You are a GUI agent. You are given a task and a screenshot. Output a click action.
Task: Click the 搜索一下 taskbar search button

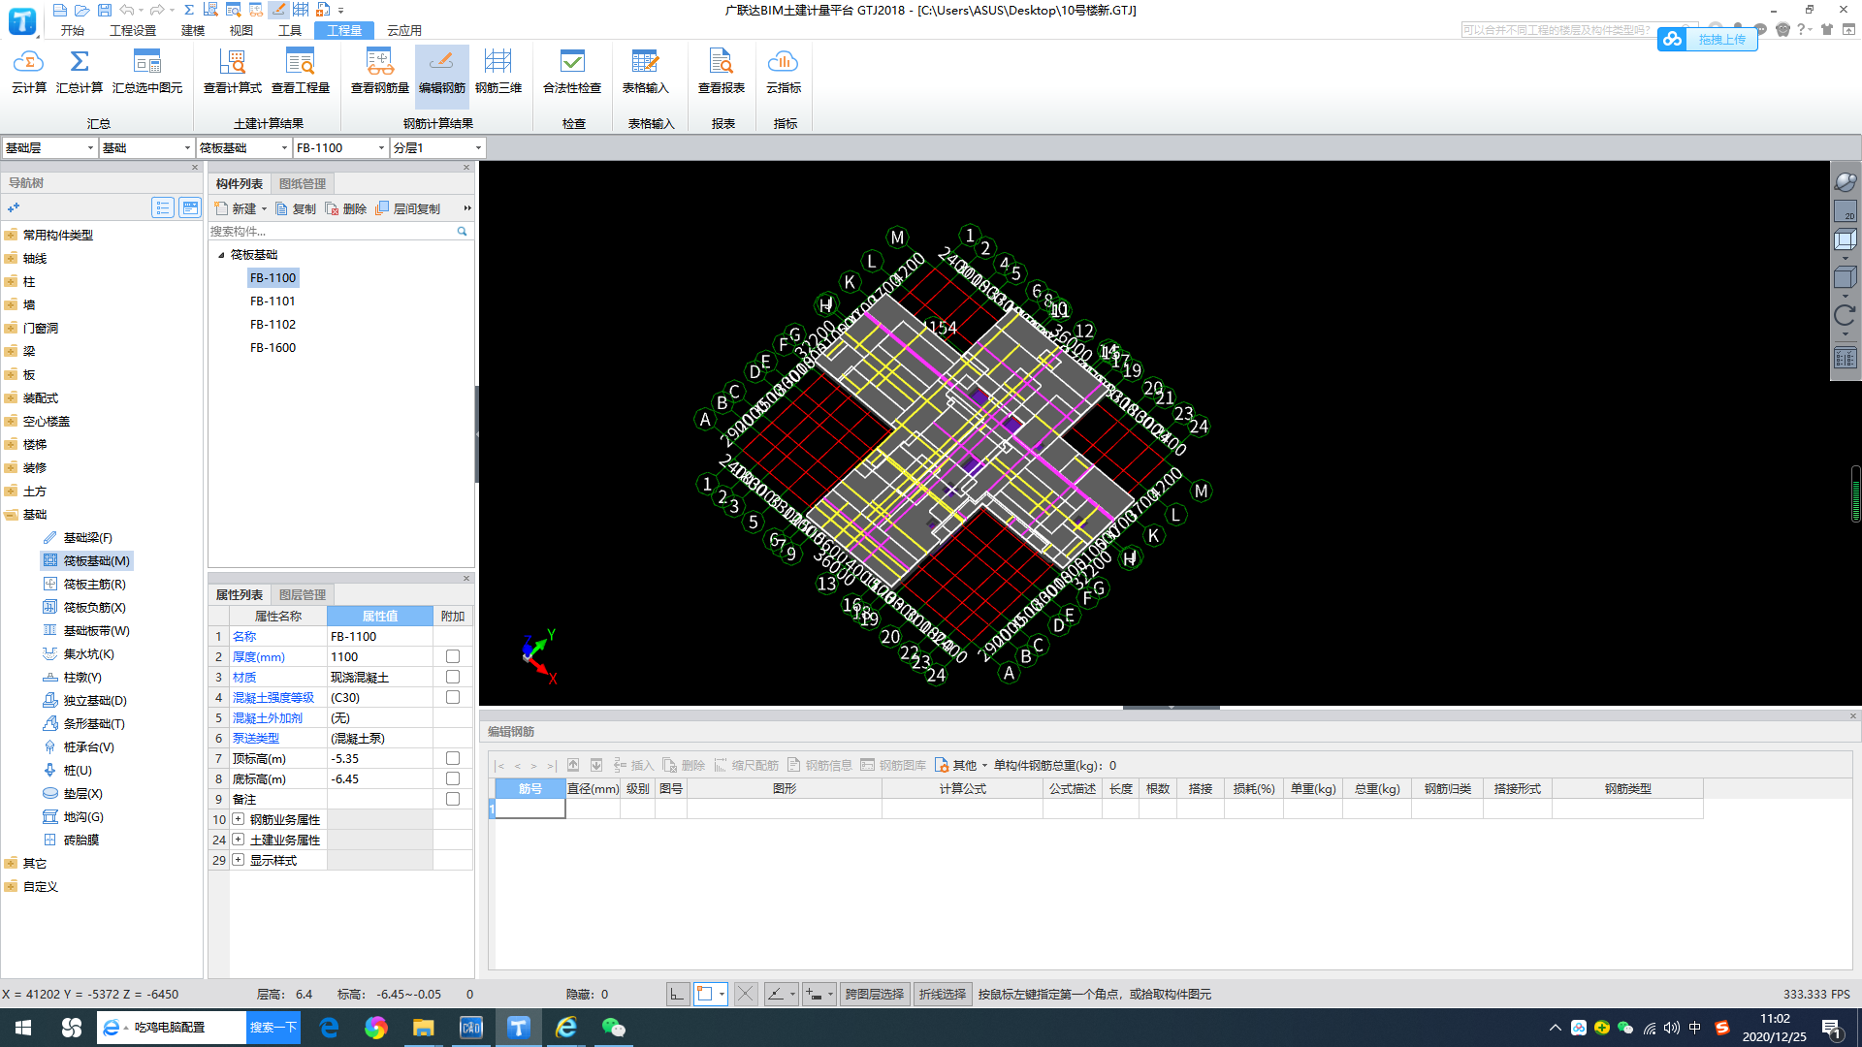point(273,1028)
